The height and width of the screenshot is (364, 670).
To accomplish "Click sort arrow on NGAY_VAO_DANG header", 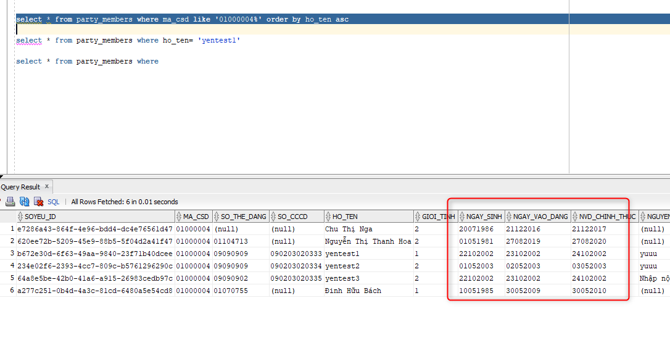I will 508,216.
